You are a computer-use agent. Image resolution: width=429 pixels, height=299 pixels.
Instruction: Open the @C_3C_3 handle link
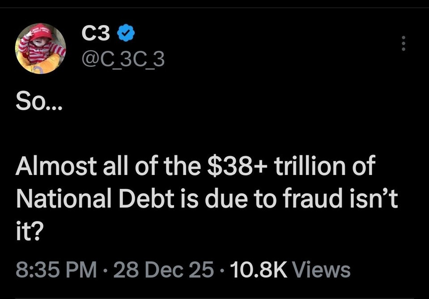123,59
